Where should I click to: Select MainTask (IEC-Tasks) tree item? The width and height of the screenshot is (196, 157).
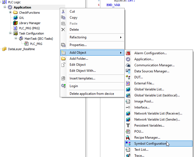click(39, 39)
